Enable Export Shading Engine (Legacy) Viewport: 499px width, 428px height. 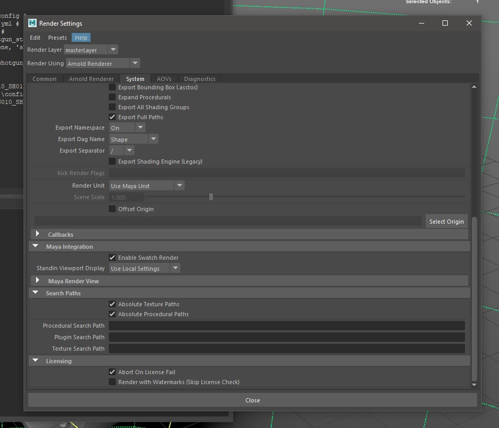112,161
